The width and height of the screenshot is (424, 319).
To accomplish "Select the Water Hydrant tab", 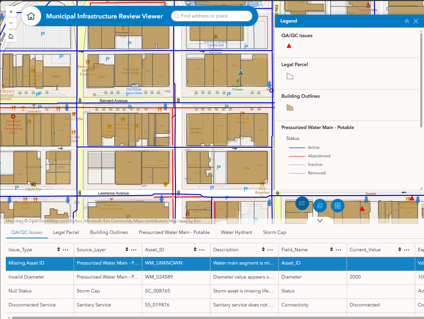I will (x=236, y=232).
